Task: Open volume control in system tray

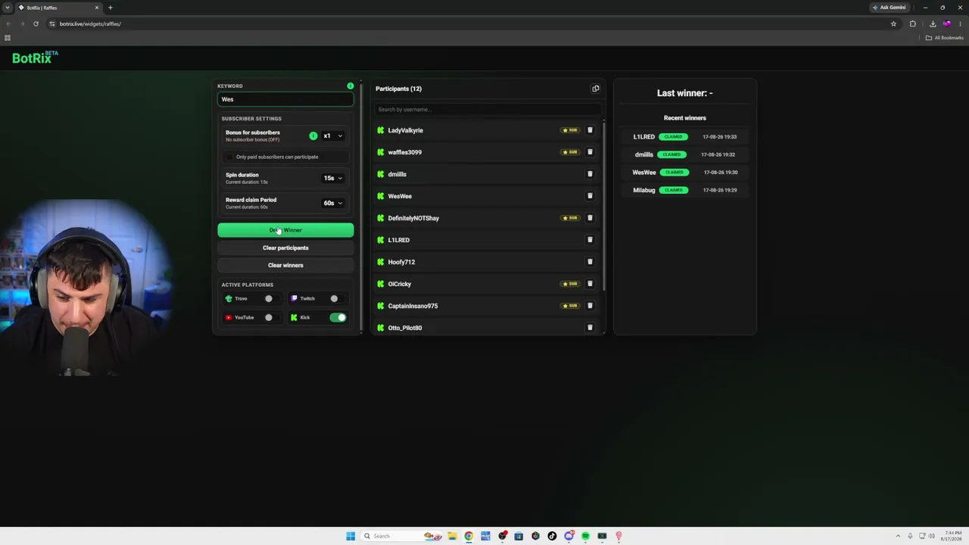Action: tap(932, 536)
